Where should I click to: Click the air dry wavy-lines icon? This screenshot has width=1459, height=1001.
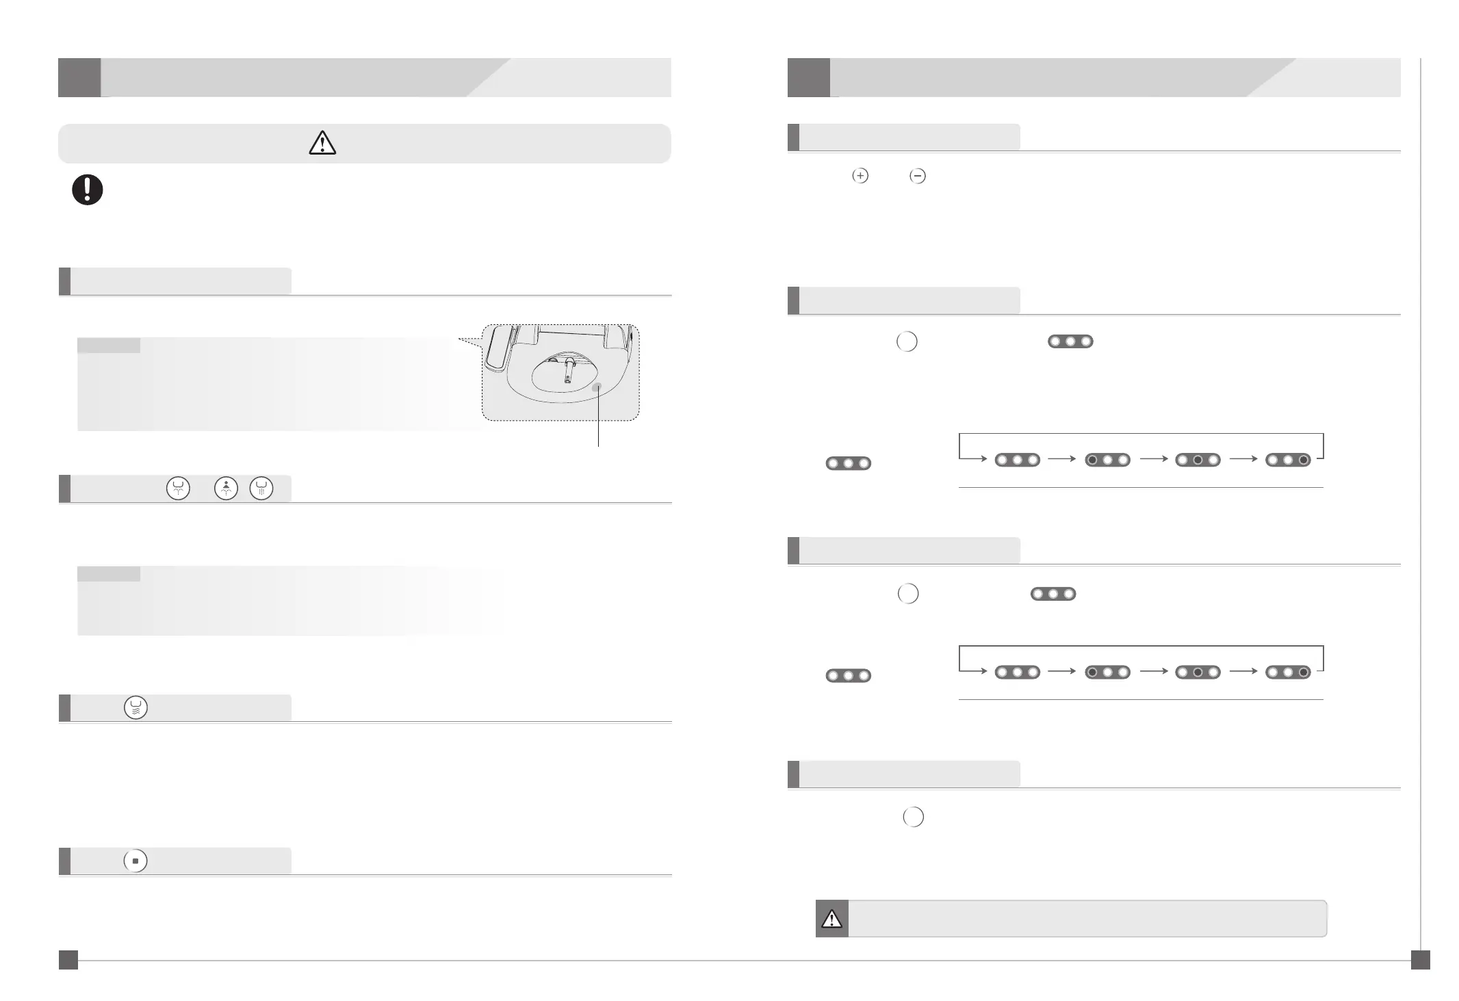tap(135, 707)
